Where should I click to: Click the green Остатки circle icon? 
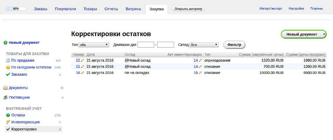[x=8, y=115]
